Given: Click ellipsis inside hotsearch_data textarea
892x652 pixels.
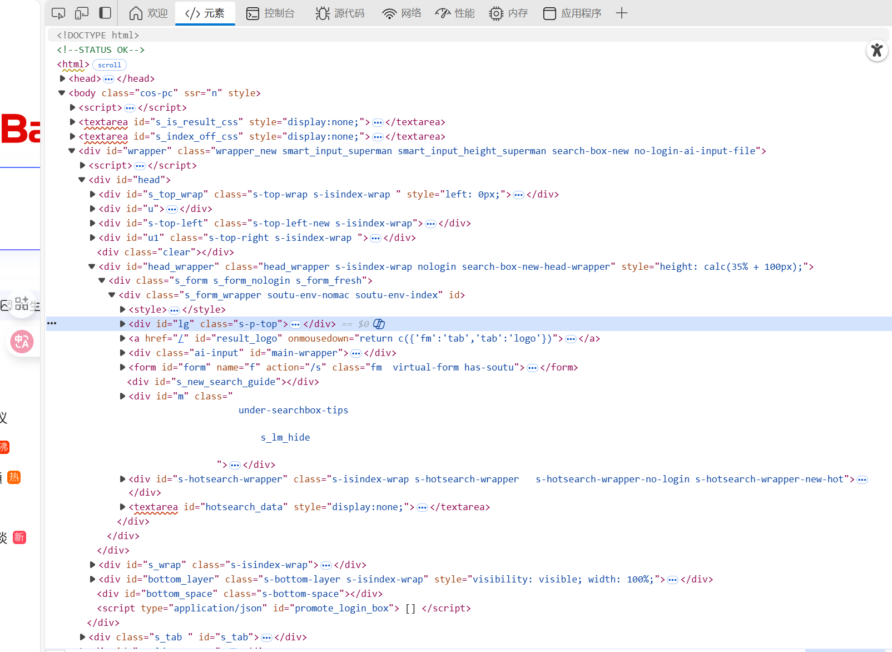Looking at the screenshot, I should coord(422,508).
